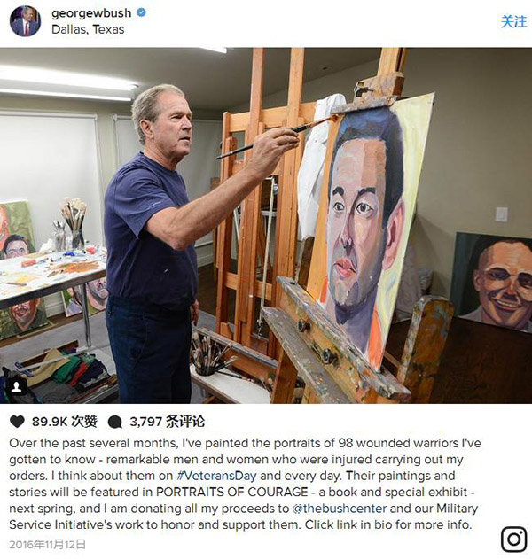Click the PORTRAITS OF COURAGE caption text
This screenshot has width=532, height=559.
coord(232,492)
